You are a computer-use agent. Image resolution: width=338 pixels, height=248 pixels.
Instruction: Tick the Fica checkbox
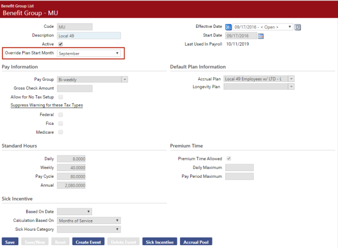pos(60,123)
